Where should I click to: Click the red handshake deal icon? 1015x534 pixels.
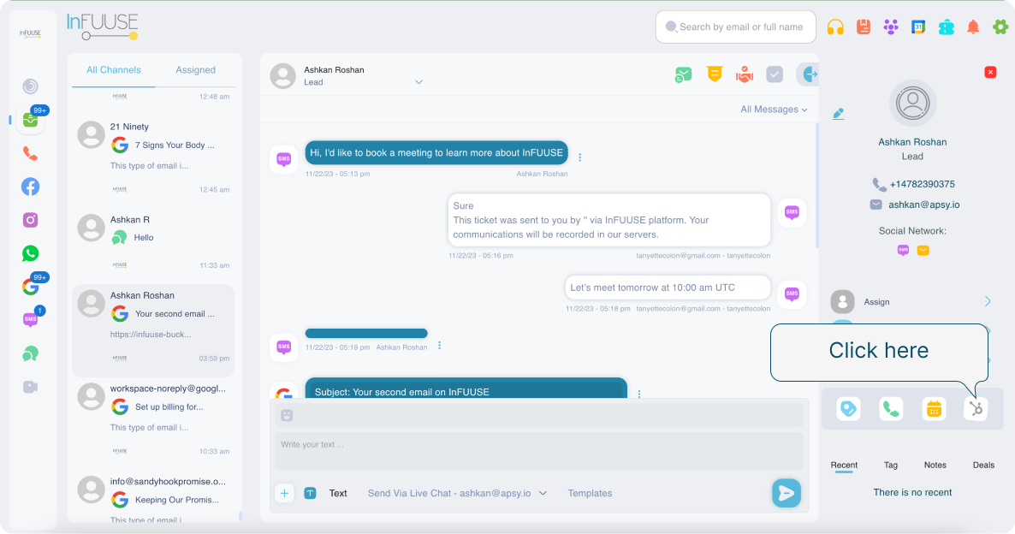[745, 74]
